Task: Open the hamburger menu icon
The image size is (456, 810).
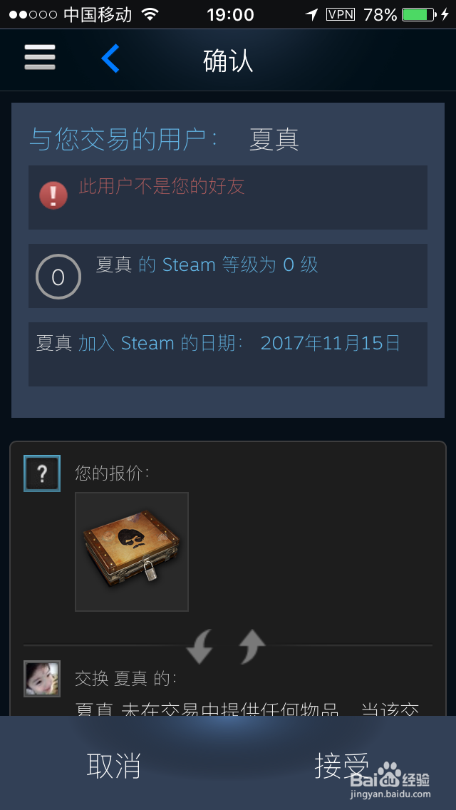Action: tap(40, 57)
